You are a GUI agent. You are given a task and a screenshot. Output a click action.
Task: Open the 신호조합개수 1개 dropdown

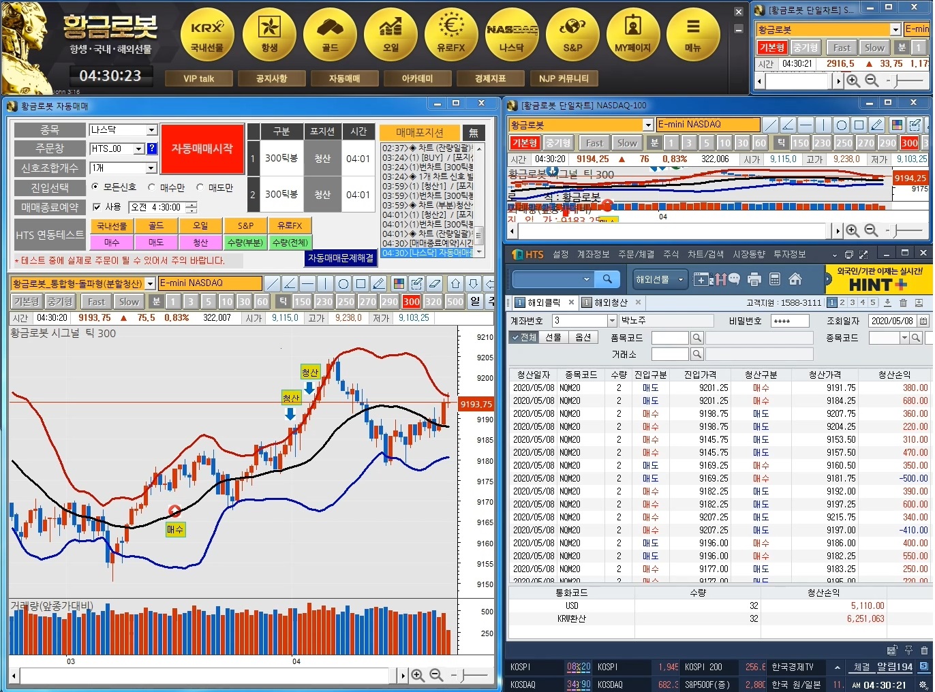point(152,168)
